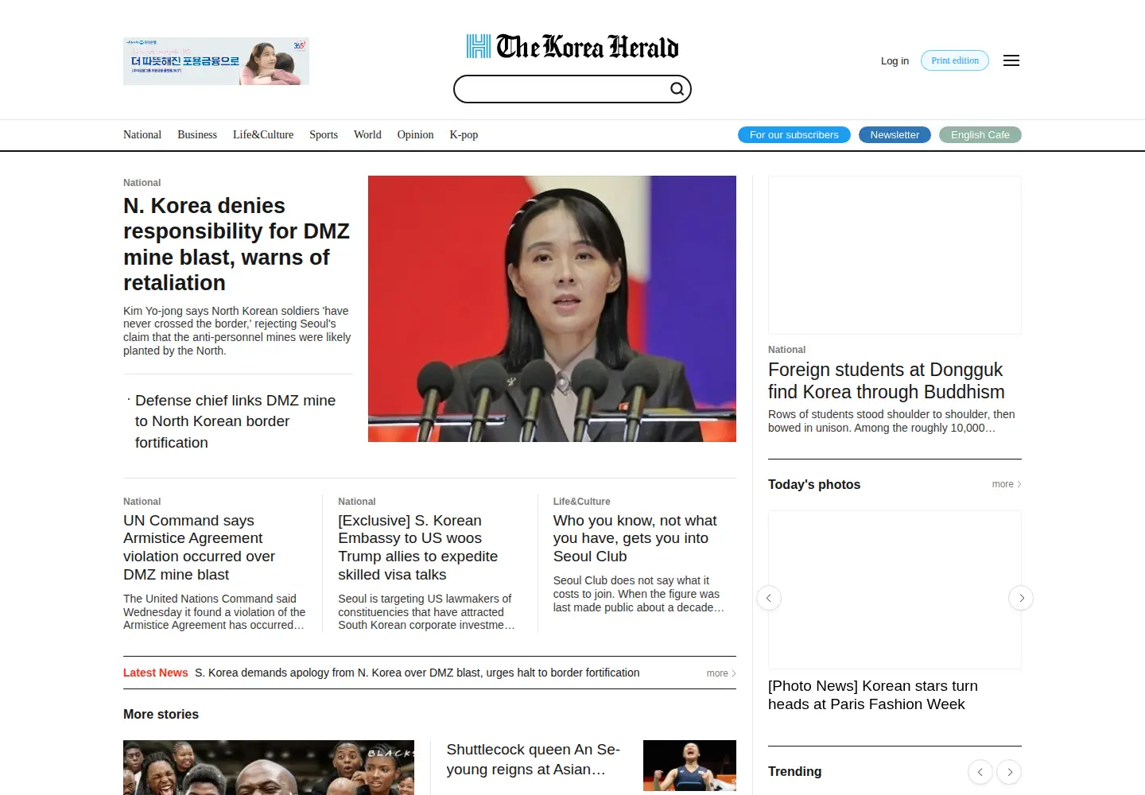Click National tag above lead headline
This screenshot has width=1145, height=795.
click(x=142, y=183)
